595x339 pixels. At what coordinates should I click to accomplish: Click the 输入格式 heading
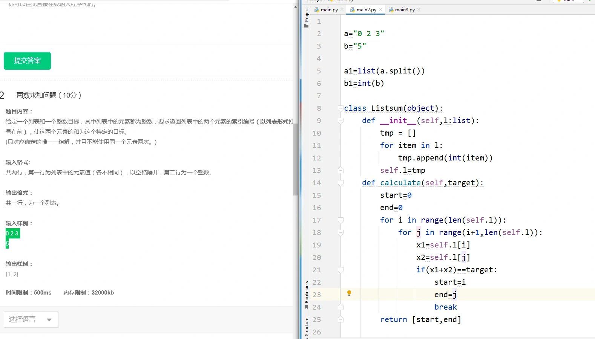(18, 162)
